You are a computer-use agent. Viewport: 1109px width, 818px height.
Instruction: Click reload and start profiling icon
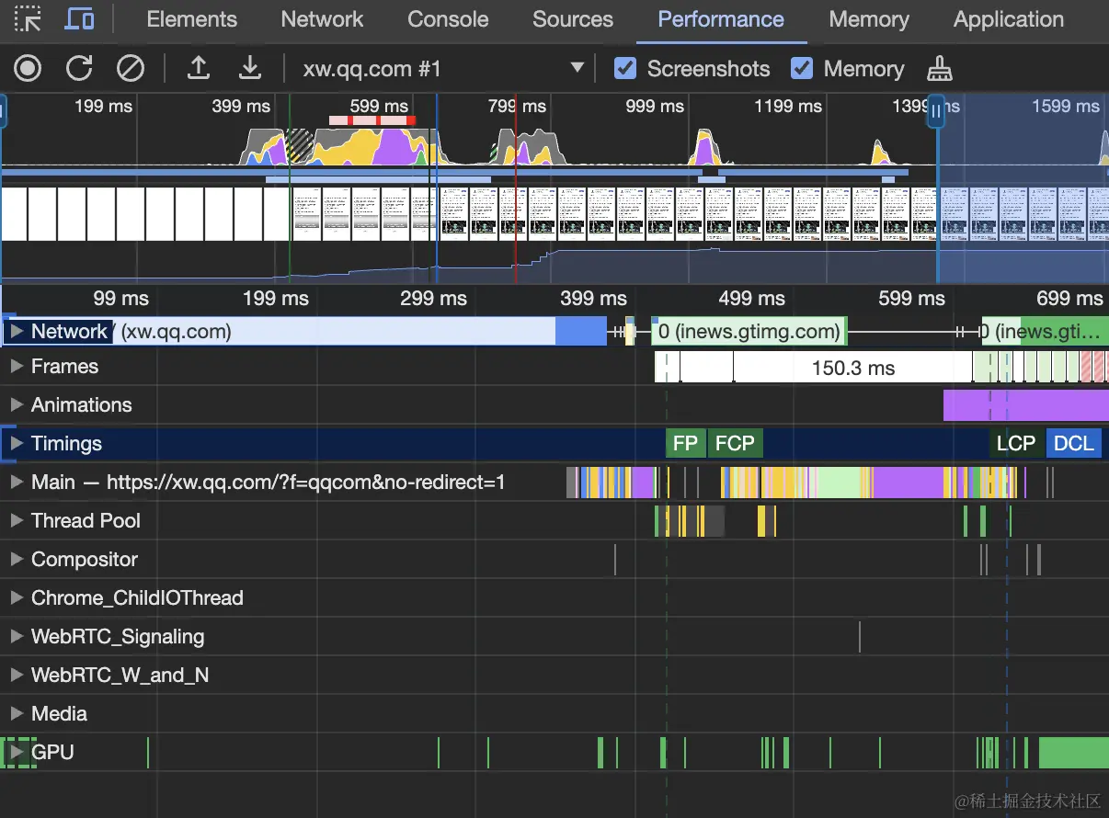click(x=79, y=68)
